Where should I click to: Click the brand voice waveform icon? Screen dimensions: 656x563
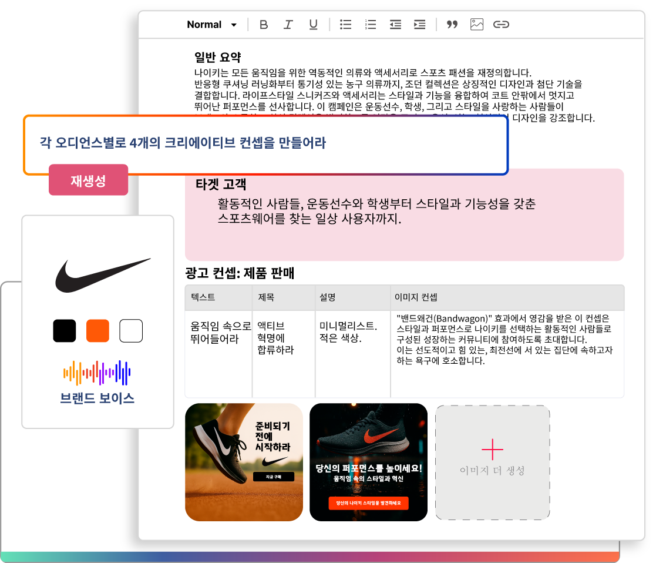(x=97, y=373)
